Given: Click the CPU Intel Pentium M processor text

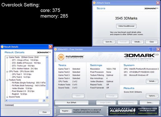Looking at the screenshot, I should coord(141,69).
